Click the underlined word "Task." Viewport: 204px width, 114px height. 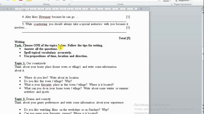(18, 45)
